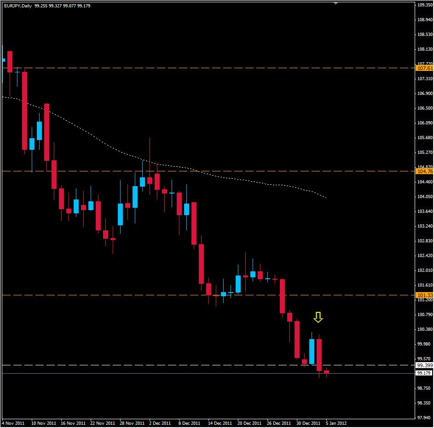Click the gray chart shift triangle at top
This screenshot has width=434, height=428.
click(336, 3)
